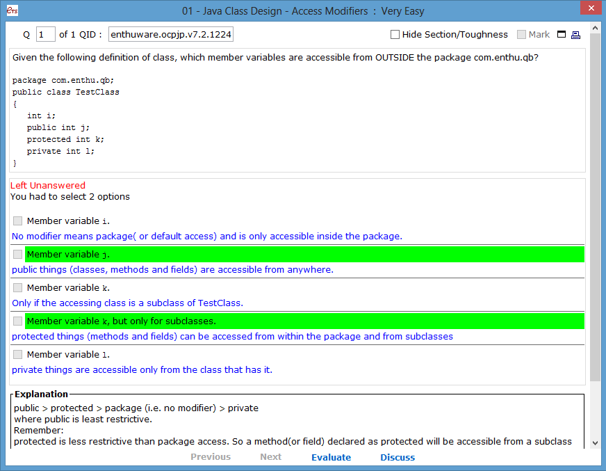Close the question window

click(x=590, y=10)
